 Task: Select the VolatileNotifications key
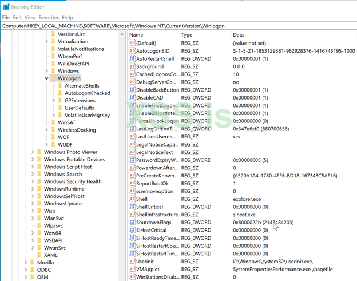[x=81, y=49]
